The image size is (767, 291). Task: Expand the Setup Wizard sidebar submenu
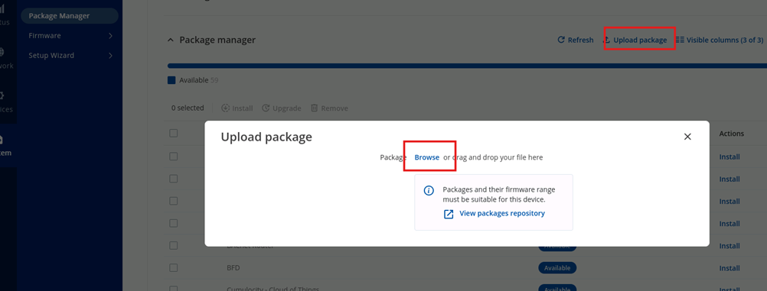click(x=110, y=55)
